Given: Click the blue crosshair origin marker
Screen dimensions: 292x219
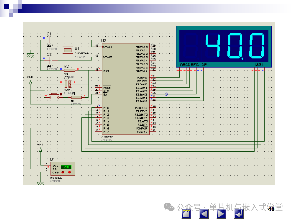Looking at the screenshot, I should click(166, 94).
